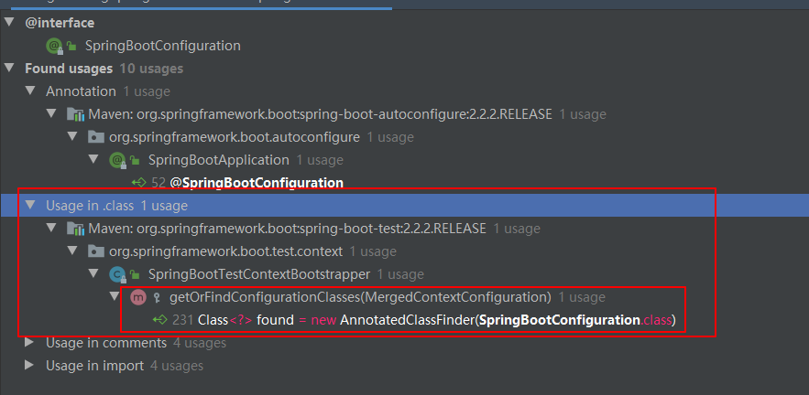
Task: Collapse the spring-boot-test Maven node
Action: 51,228
